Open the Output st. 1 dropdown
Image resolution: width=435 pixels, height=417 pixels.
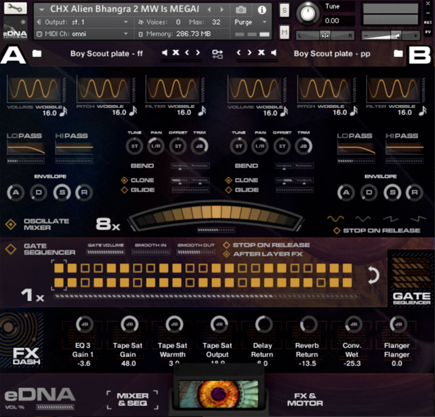click(126, 22)
